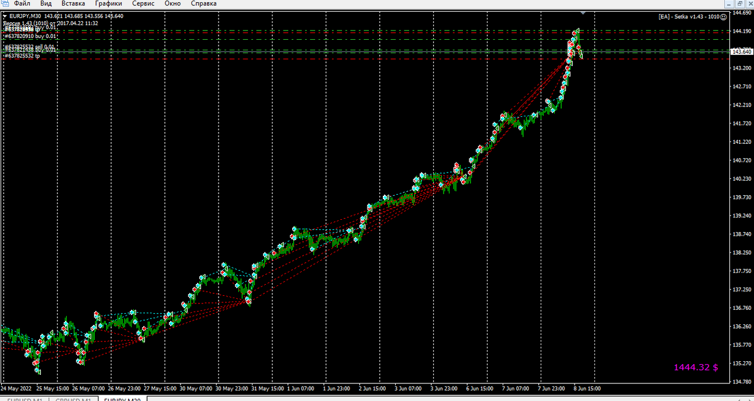This screenshot has width=754, height=401.
Task: Click the '8 Jun 15:00' time label
Action: [x=589, y=388]
